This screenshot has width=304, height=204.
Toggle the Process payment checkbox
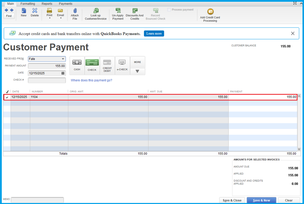tap(169, 10)
